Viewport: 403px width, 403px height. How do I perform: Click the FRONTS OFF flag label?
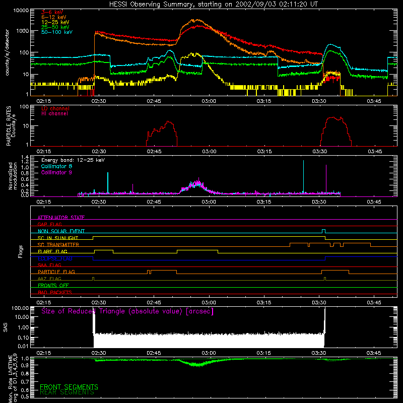pos(53,285)
